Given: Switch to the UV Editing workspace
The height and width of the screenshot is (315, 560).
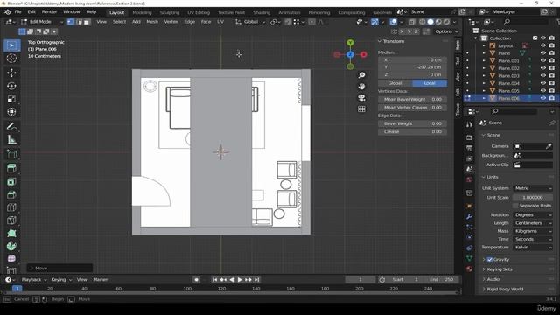Looking at the screenshot, I should [199, 12].
